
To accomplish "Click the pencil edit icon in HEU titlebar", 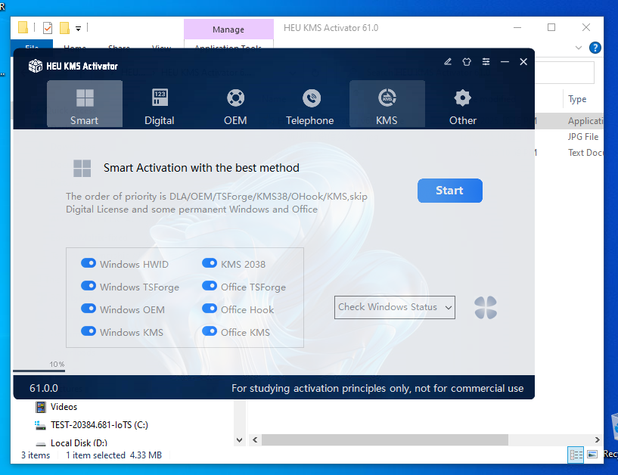I will tap(448, 61).
